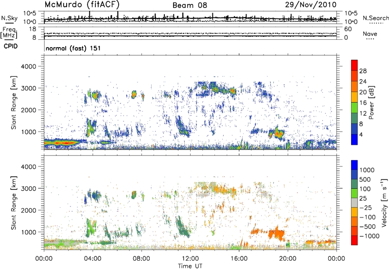This screenshot has height=269, width=389.
Task: Click the 10^5 label beside N.Search
Action: pyautogui.click(x=351, y=14)
